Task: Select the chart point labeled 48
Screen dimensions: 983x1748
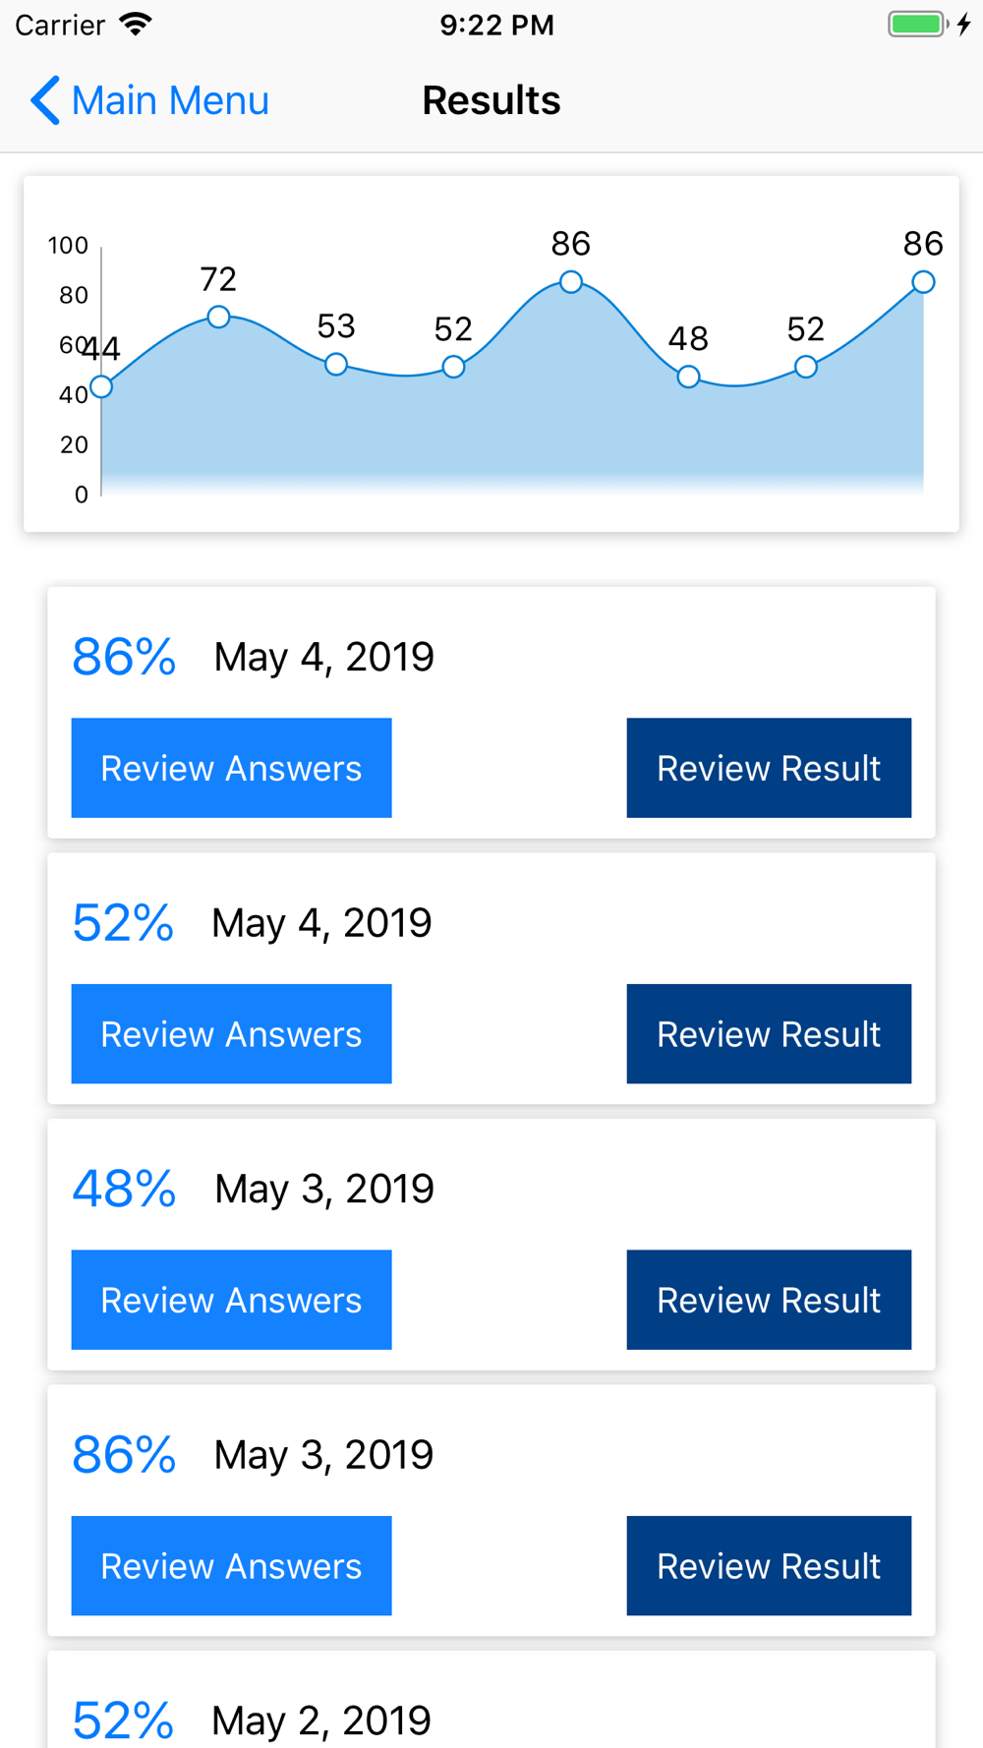Action: (688, 377)
